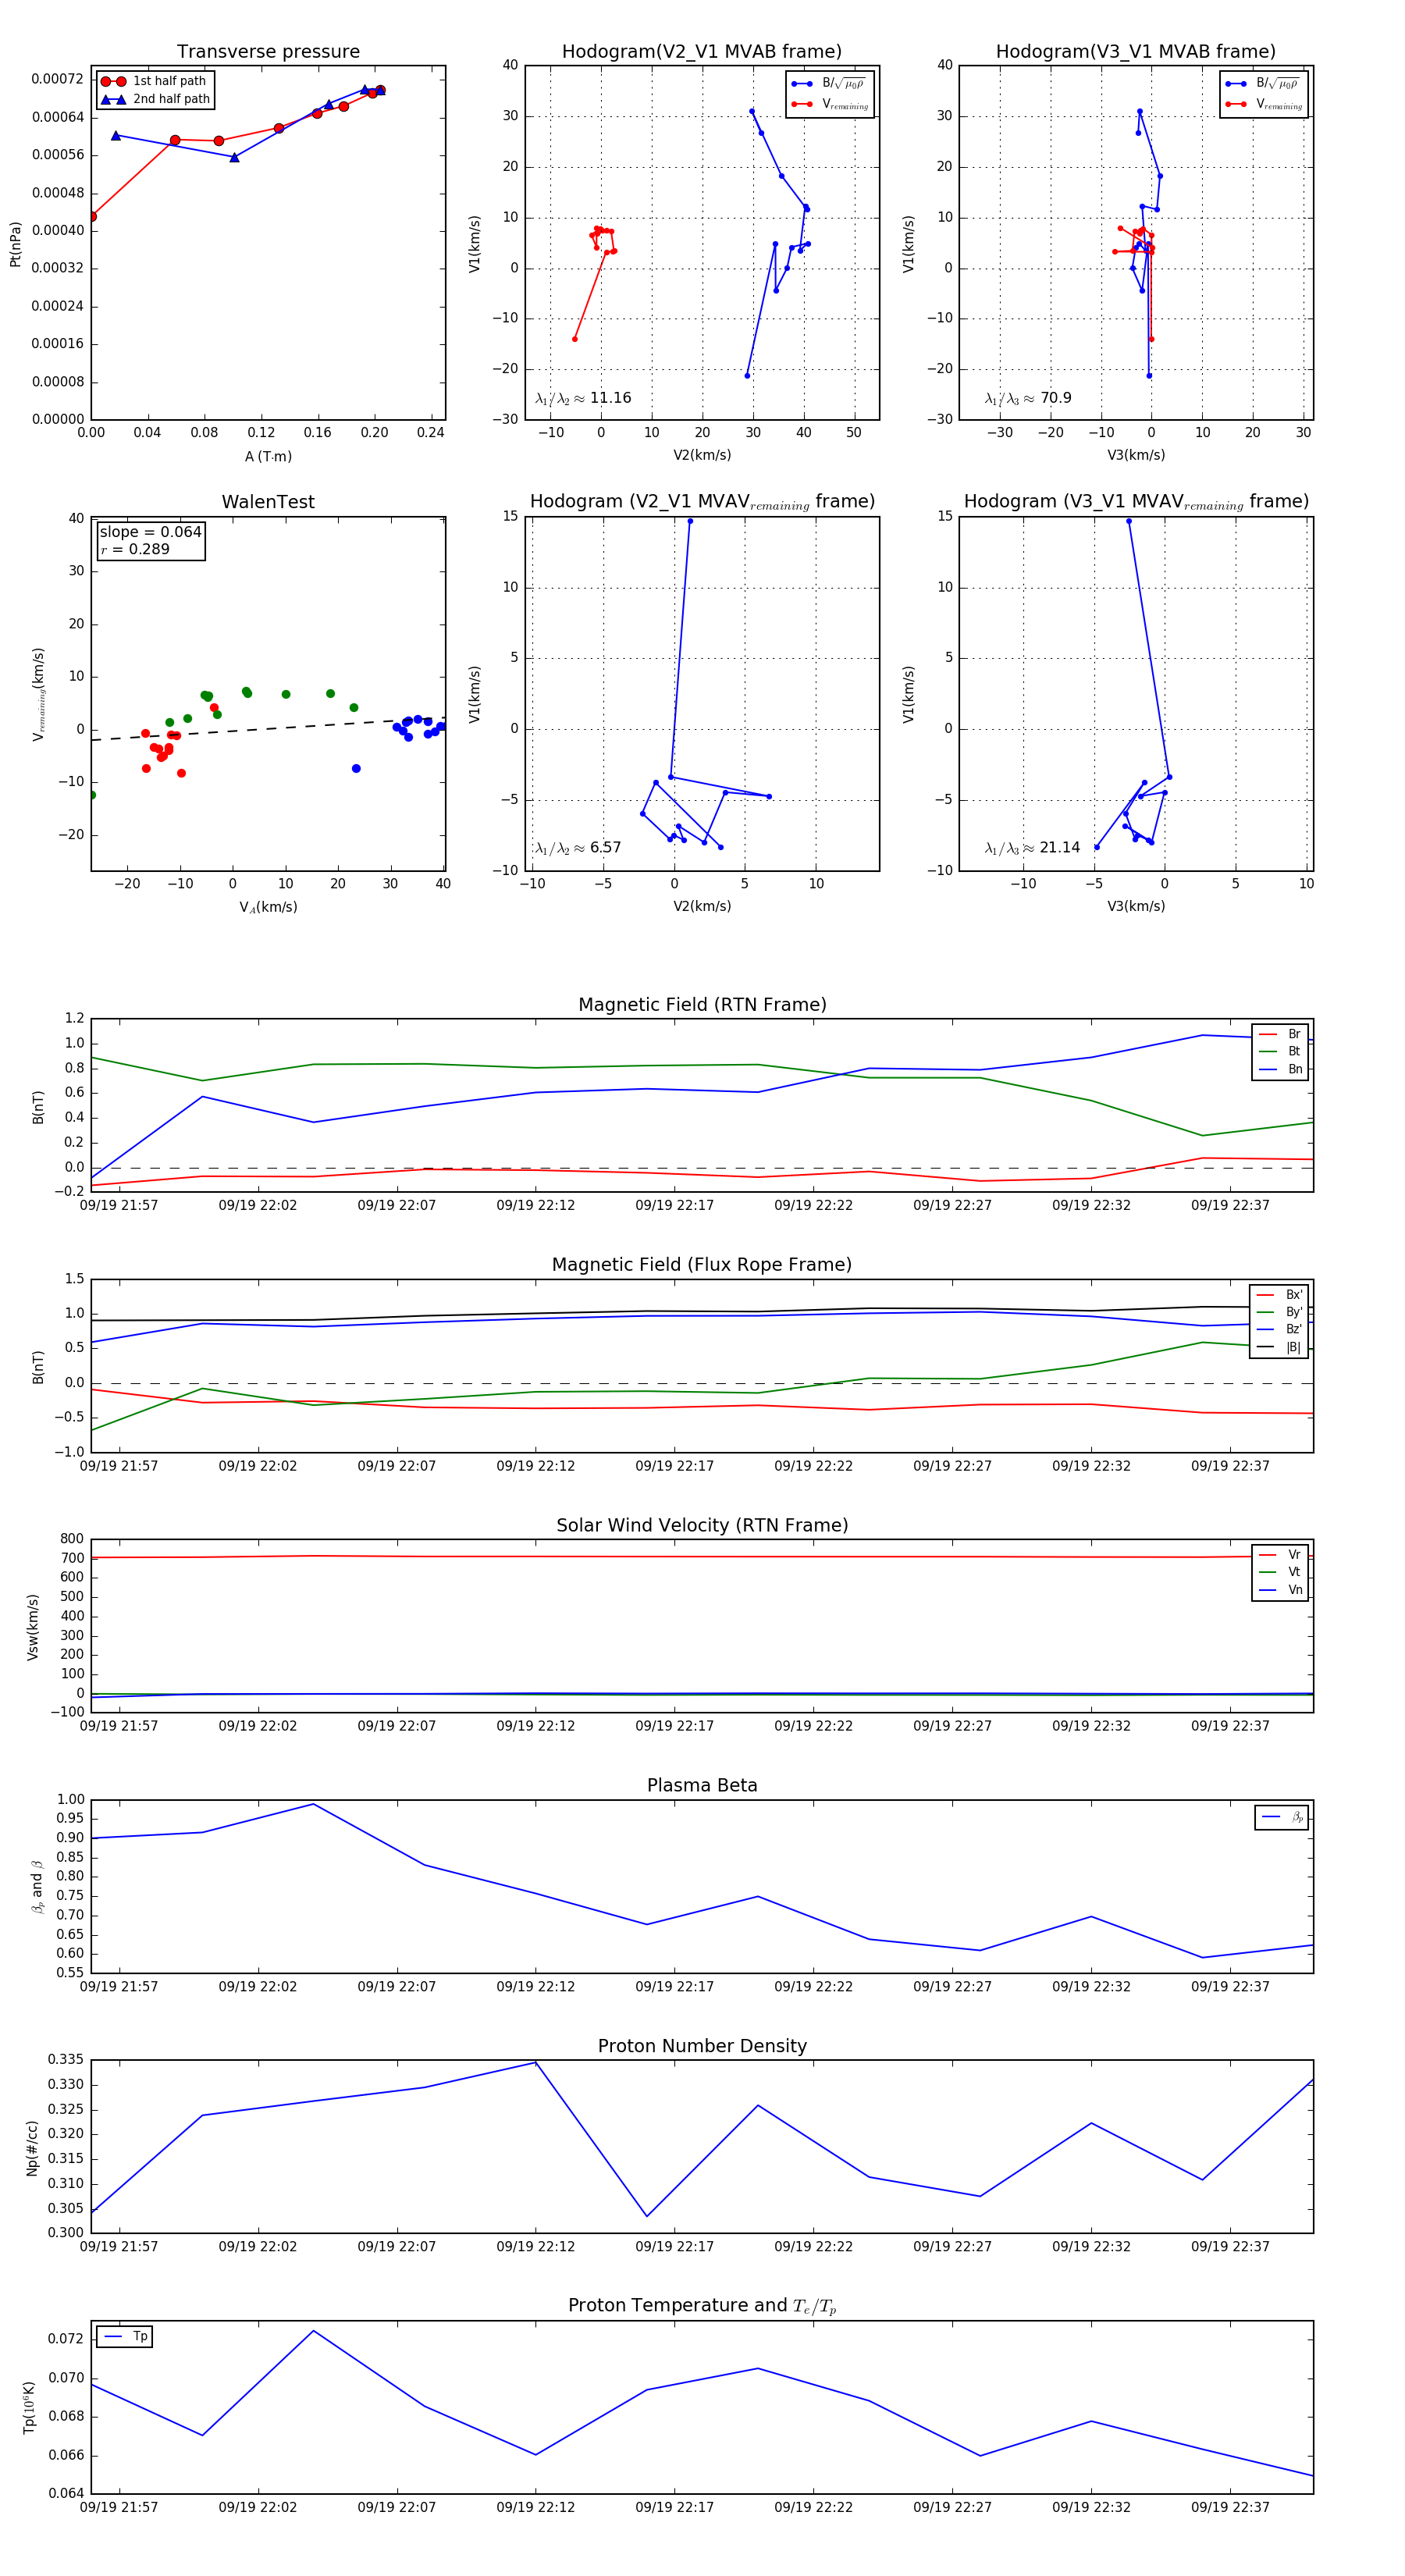Click the Hodogram V3_V1 MVAV remaining frame title
The image size is (1405, 2576).
tap(1136, 502)
